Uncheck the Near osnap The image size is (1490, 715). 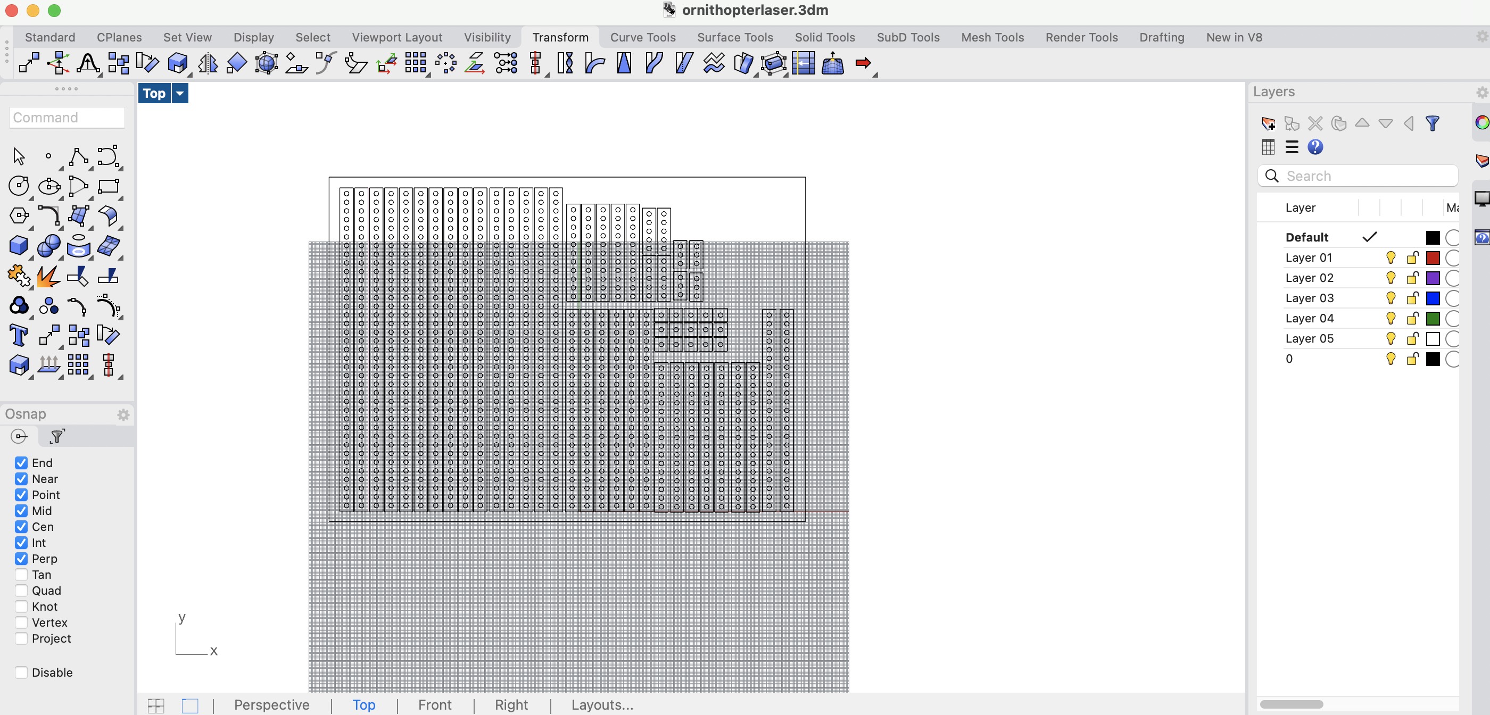(x=21, y=479)
